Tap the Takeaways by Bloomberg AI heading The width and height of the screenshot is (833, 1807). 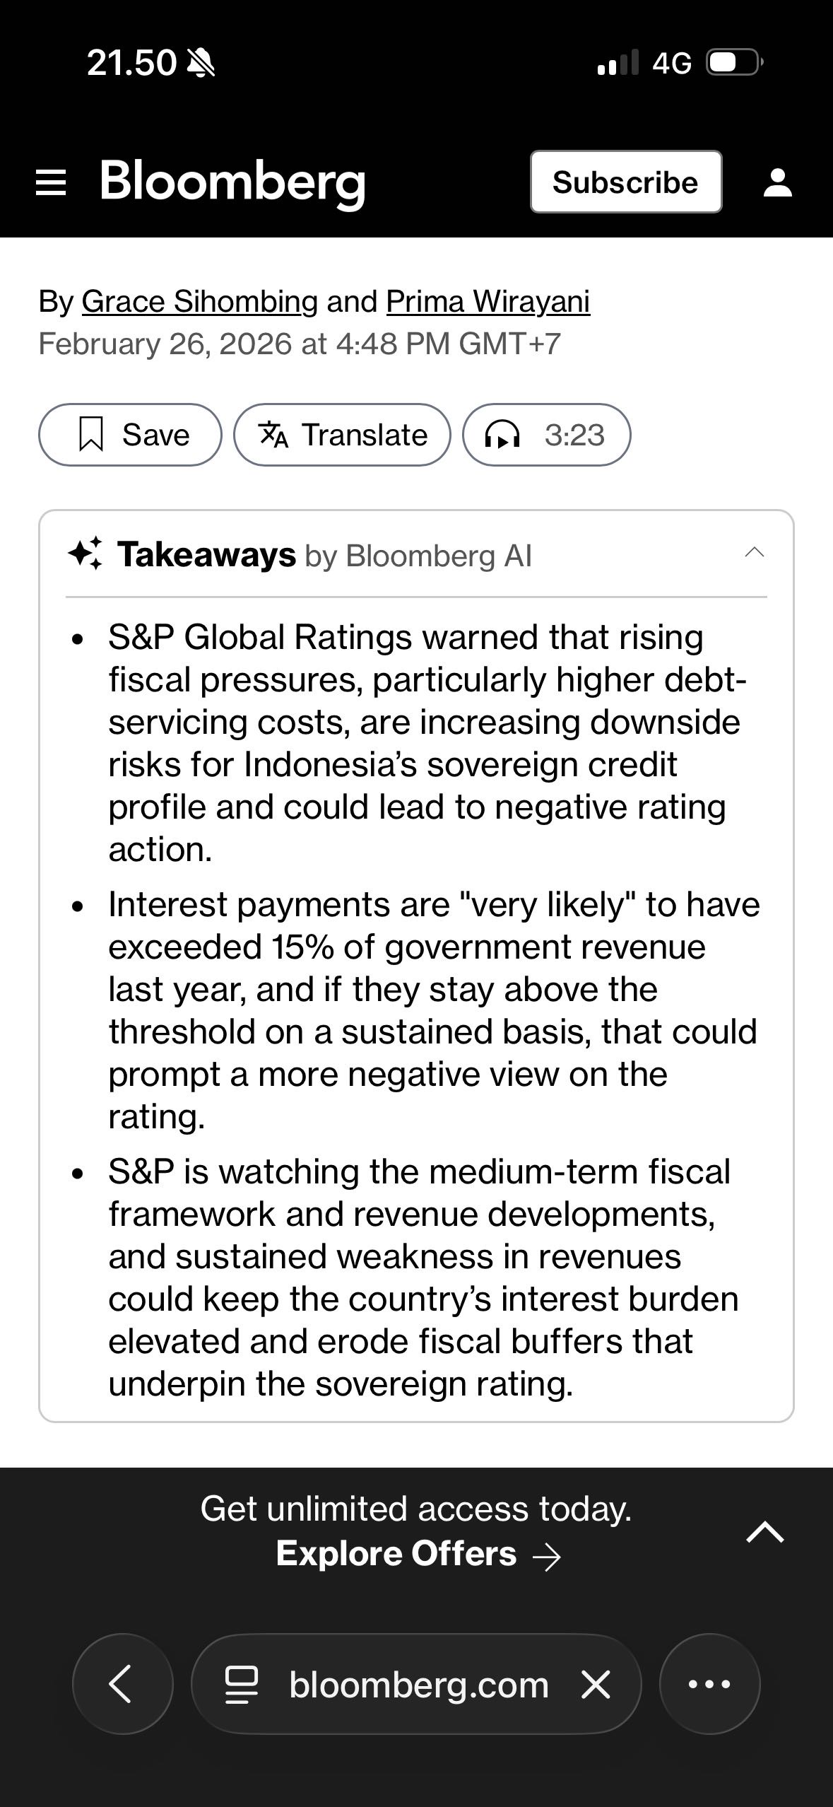point(324,555)
